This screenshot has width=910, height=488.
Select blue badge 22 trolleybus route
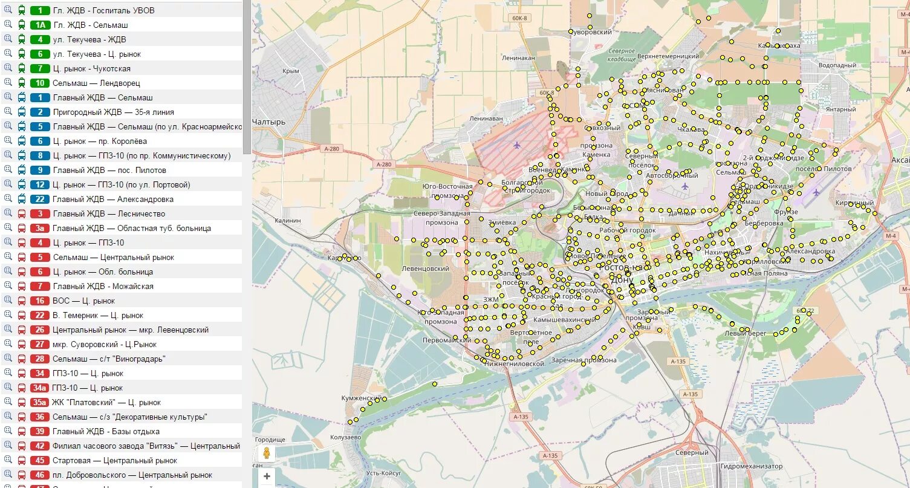[40, 199]
